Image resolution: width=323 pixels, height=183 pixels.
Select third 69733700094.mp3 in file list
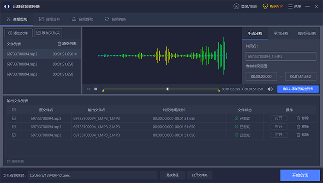42,74
